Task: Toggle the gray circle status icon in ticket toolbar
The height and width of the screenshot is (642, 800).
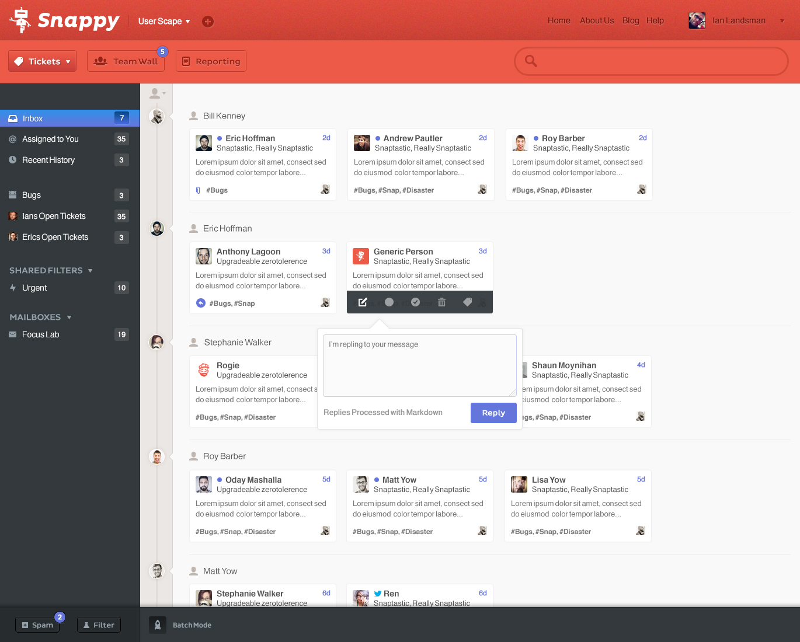Action: [x=389, y=302]
